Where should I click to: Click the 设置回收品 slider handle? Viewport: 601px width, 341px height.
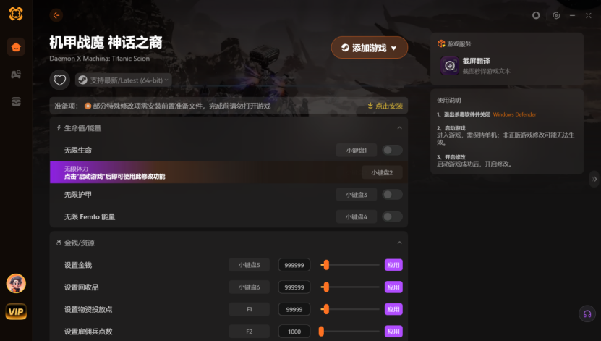(x=326, y=287)
